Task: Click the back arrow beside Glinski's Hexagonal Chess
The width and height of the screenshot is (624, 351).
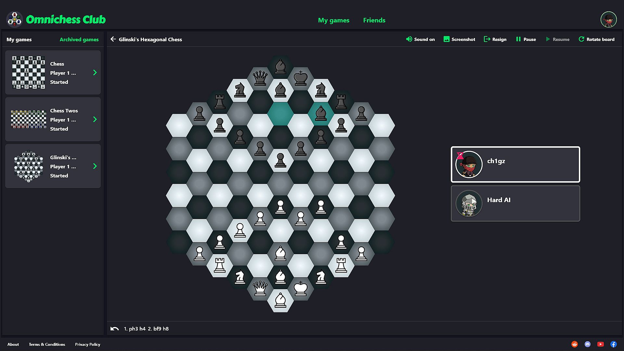Action: pyautogui.click(x=113, y=39)
